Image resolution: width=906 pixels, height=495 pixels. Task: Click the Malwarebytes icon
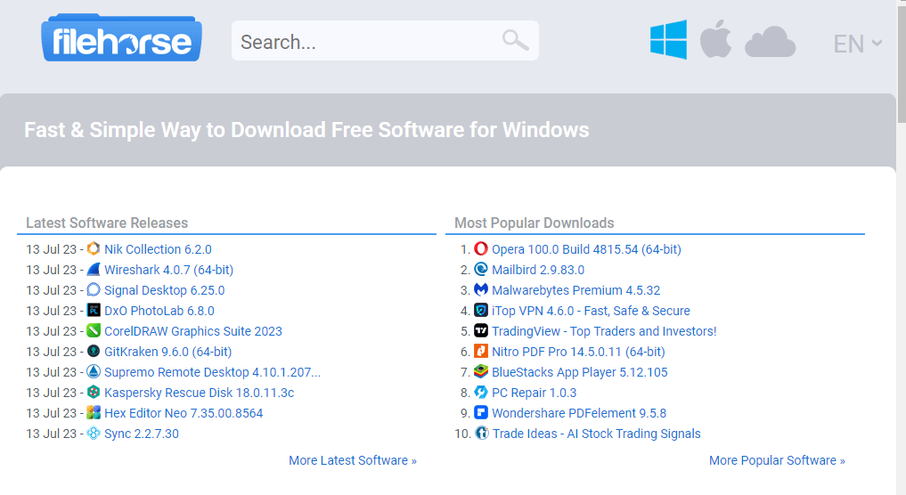(x=481, y=290)
